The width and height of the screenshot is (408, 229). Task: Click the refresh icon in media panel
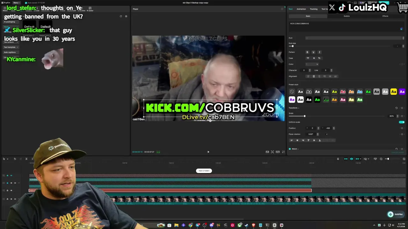121,16
